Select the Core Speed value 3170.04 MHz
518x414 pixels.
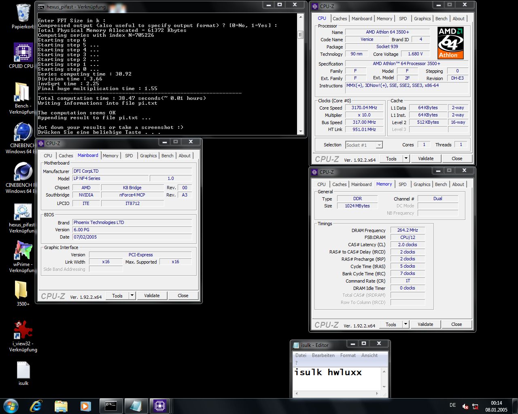(364, 108)
